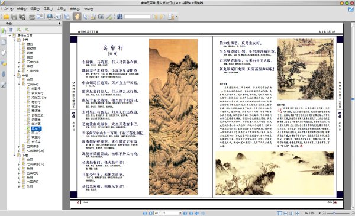Open the 工具(T) menu
The height and width of the screenshot is (216, 355).
point(48,9)
